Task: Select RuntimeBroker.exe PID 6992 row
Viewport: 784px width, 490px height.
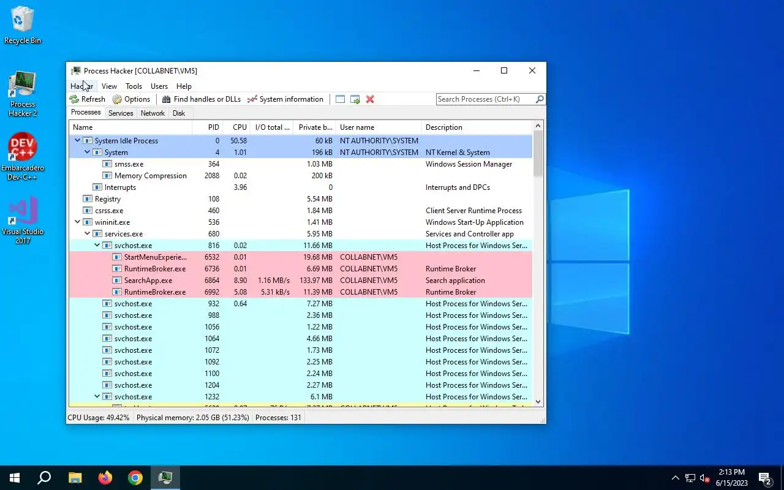Action: tap(301, 292)
